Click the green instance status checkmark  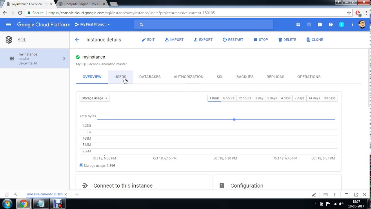[x=78, y=57]
